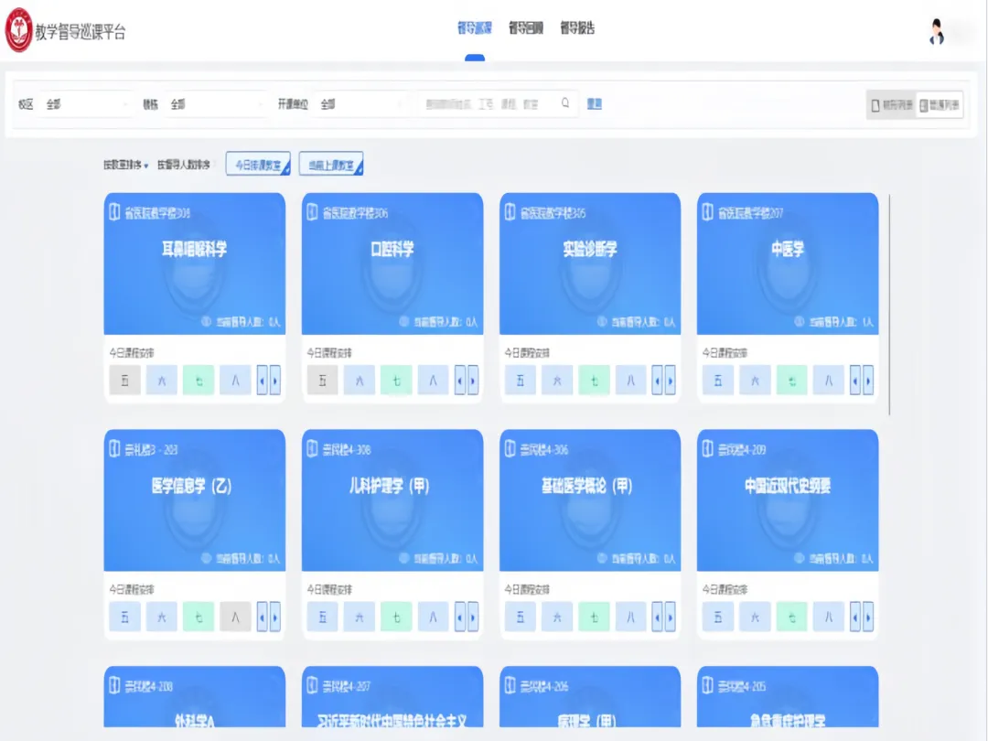Viewport: 988px width, 741px height.
Task: Click door icon on 耳鼻咽喉科学 card
Action: (114, 212)
